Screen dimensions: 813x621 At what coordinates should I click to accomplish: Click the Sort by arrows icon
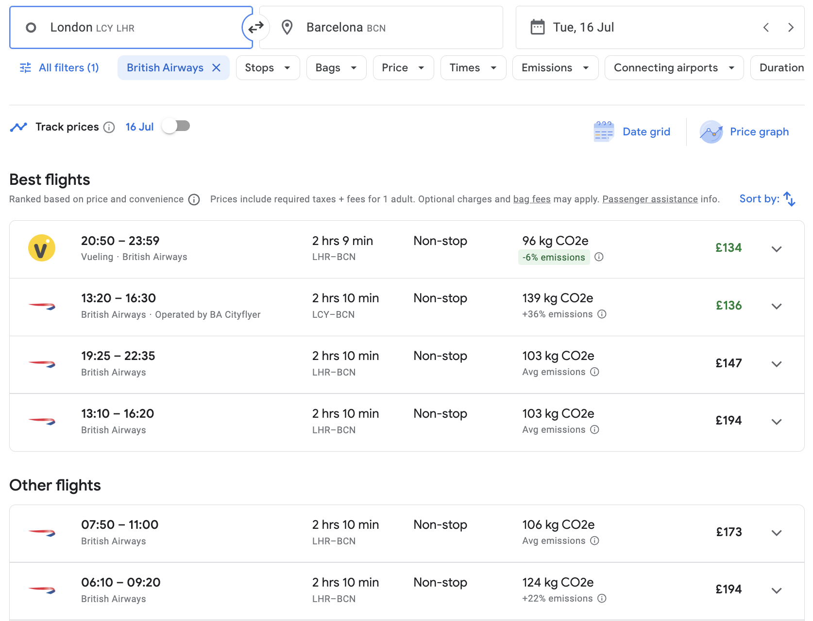[x=790, y=199]
